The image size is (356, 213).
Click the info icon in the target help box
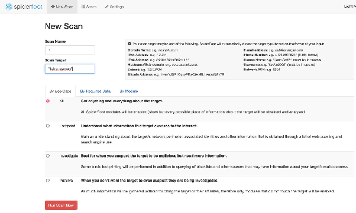pyautogui.click(x=130, y=44)
